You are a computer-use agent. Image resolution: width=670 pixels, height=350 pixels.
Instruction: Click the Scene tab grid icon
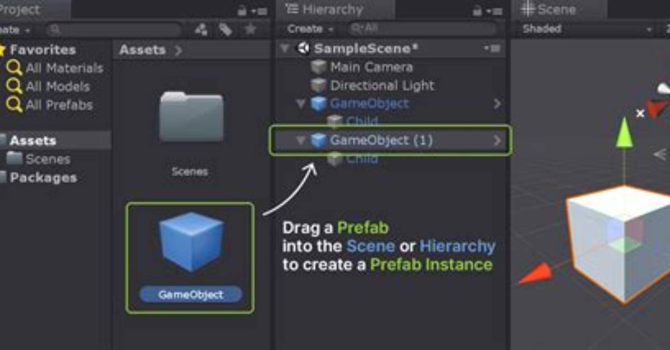coord(527,9)
